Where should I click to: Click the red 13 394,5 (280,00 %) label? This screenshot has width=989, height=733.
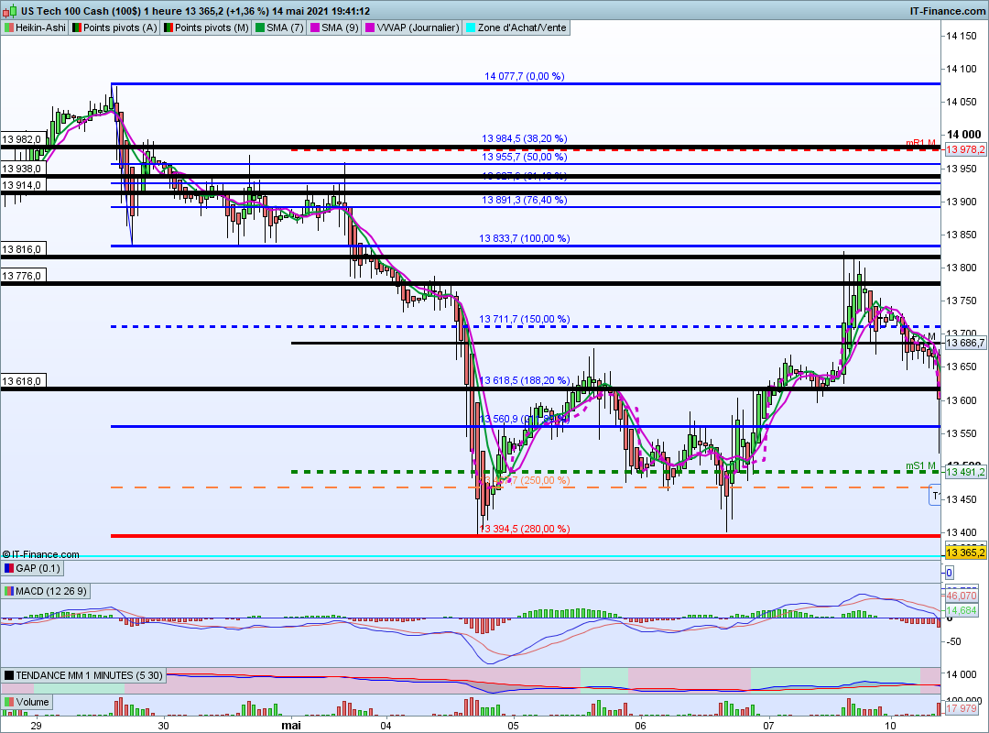(524, 529)
